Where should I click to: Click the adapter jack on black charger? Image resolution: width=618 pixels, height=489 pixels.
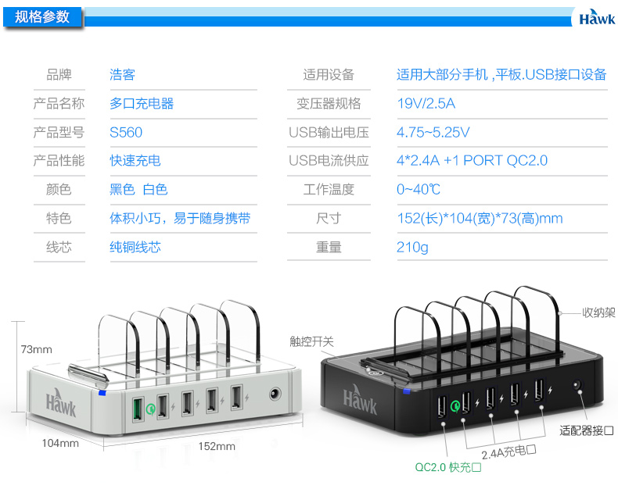click(577, 385)
